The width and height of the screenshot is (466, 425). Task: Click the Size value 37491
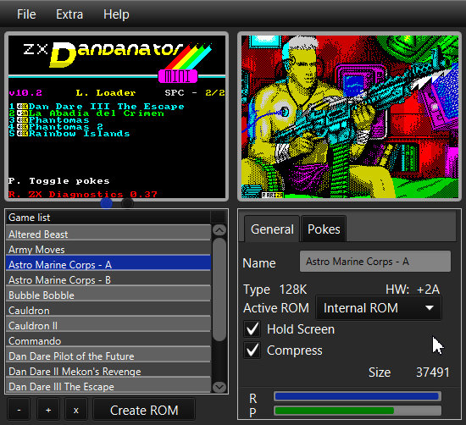(432, 373)
